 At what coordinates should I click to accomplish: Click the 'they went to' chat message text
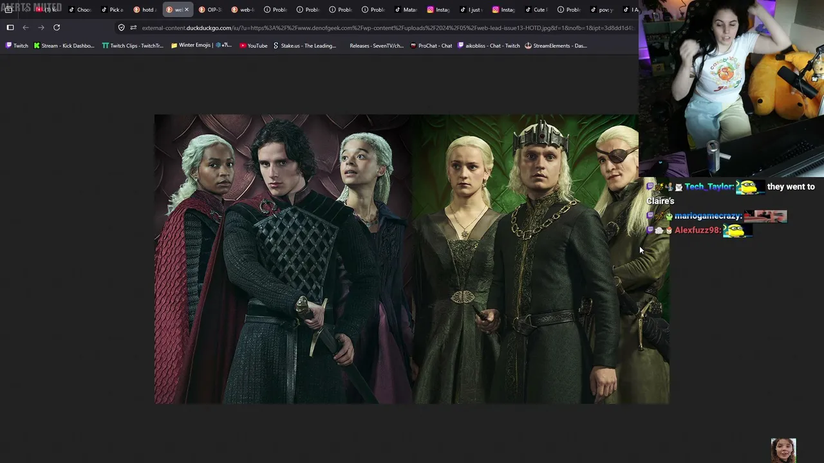coord(791,186)
